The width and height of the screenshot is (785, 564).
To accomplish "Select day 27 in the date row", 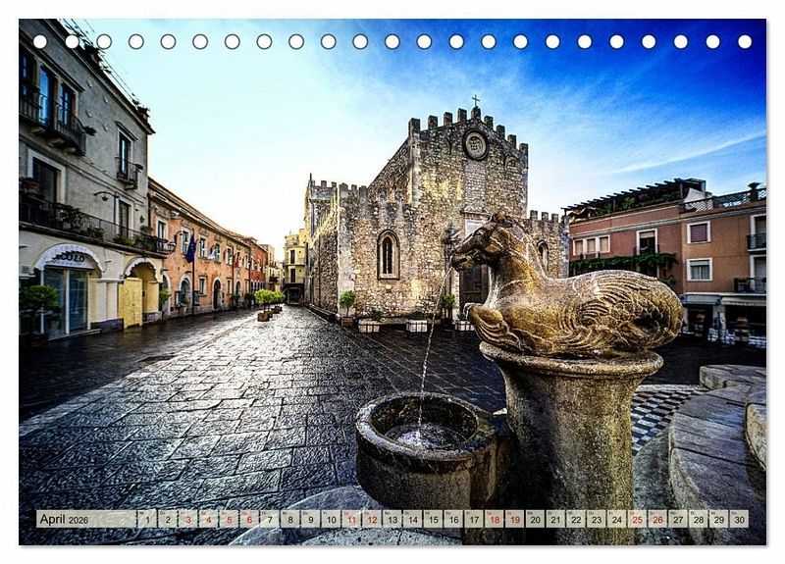I will pos(678,519).
